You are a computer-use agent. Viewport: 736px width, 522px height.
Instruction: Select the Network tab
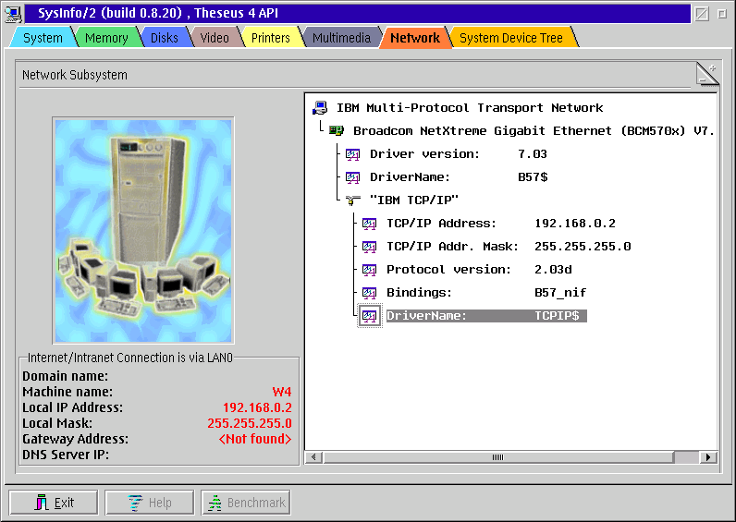[x=415, y=38]
